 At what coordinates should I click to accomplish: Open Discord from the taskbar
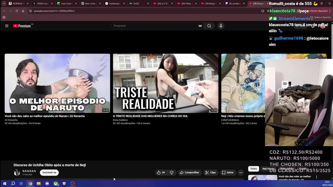[x=47, y=184]
